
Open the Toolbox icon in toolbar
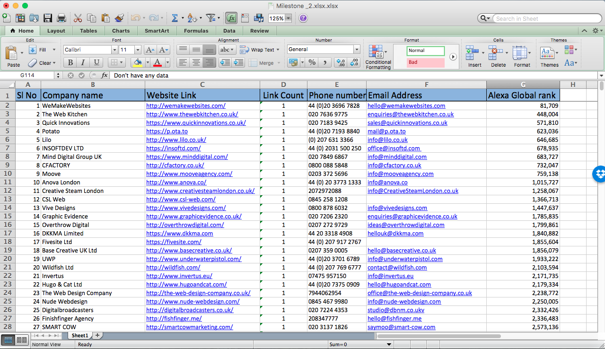click(245, 18)
